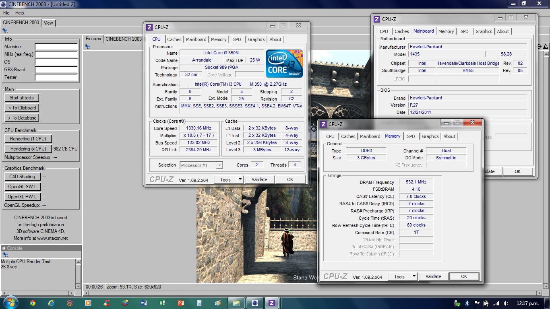This screenshot has width=550, height=309.
Task: Click the pin icon under the CINEBENCH 2003 tab
Action: pos(5,30)
